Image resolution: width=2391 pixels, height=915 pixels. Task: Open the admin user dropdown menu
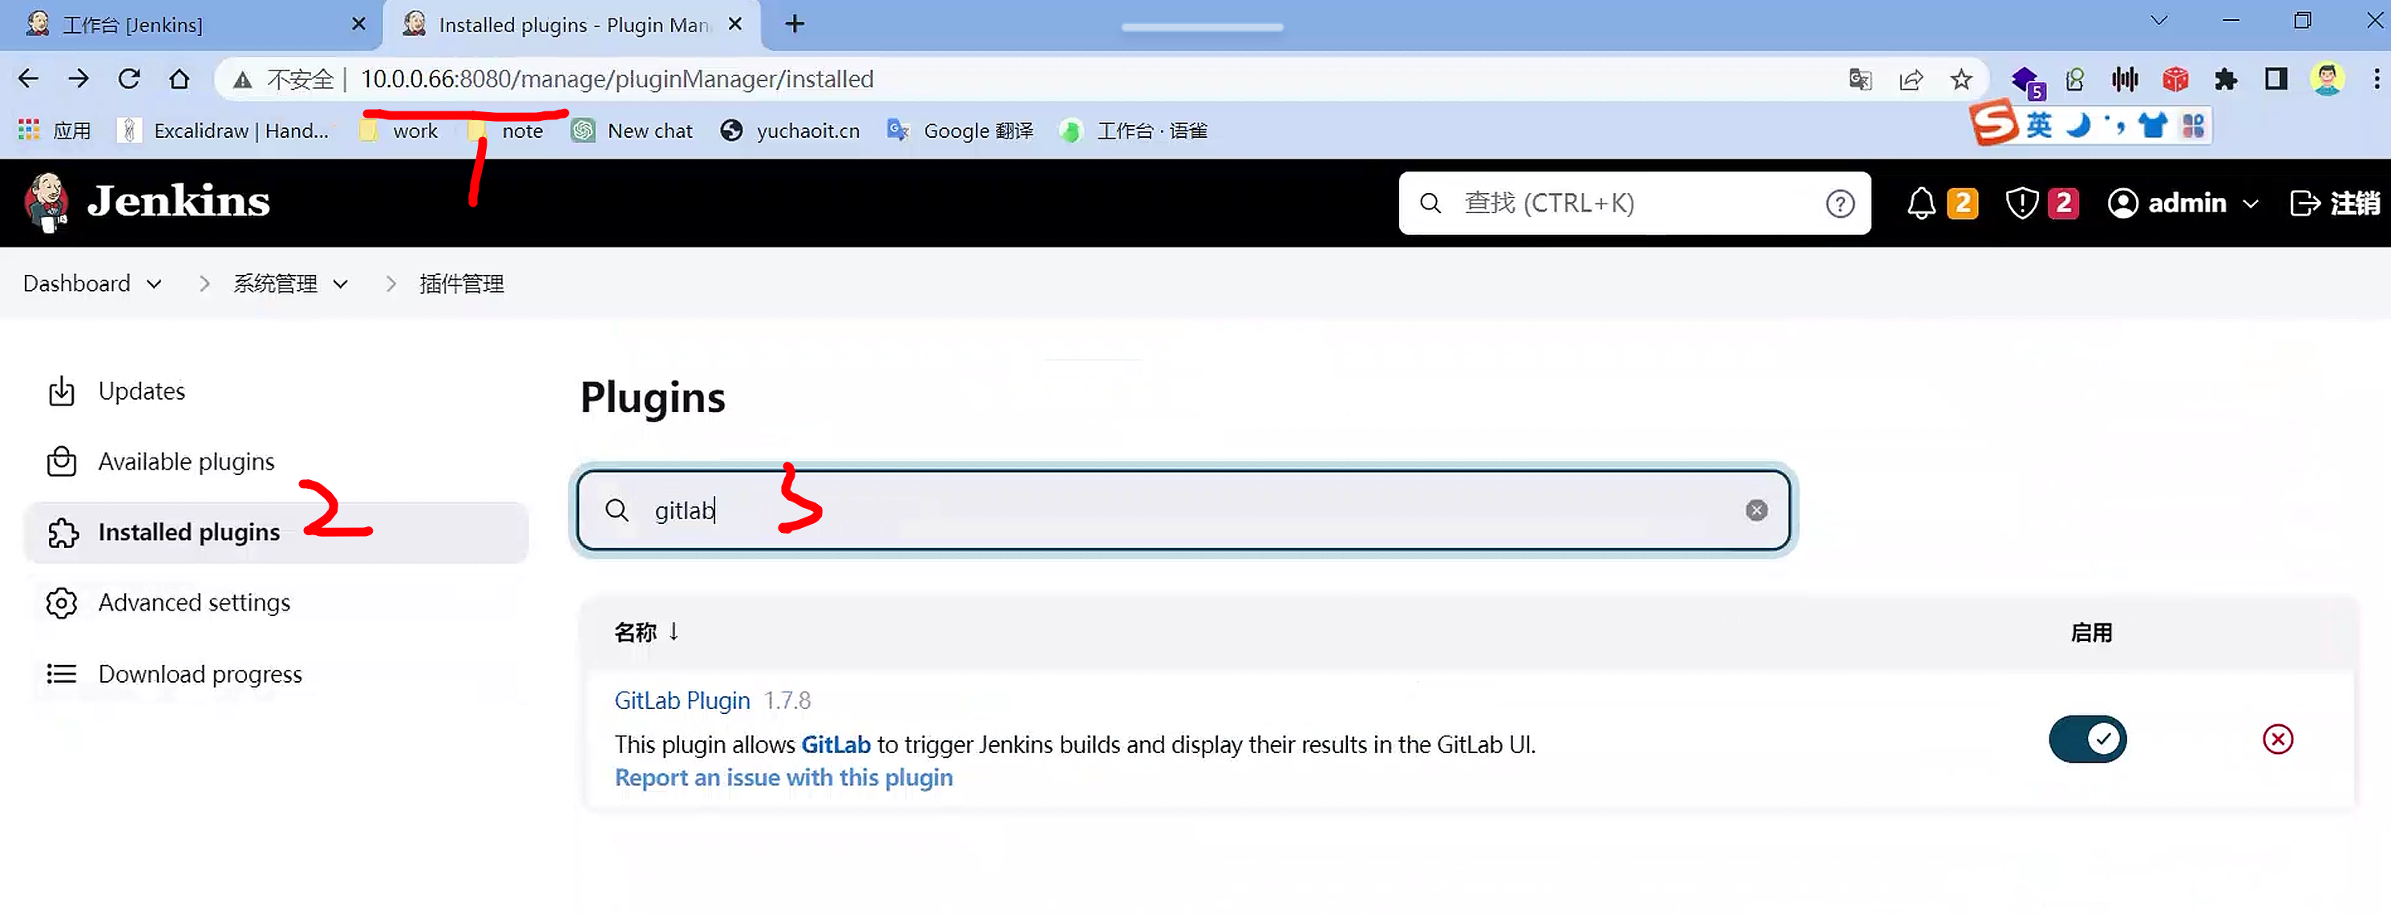(x=2250, y=203)
